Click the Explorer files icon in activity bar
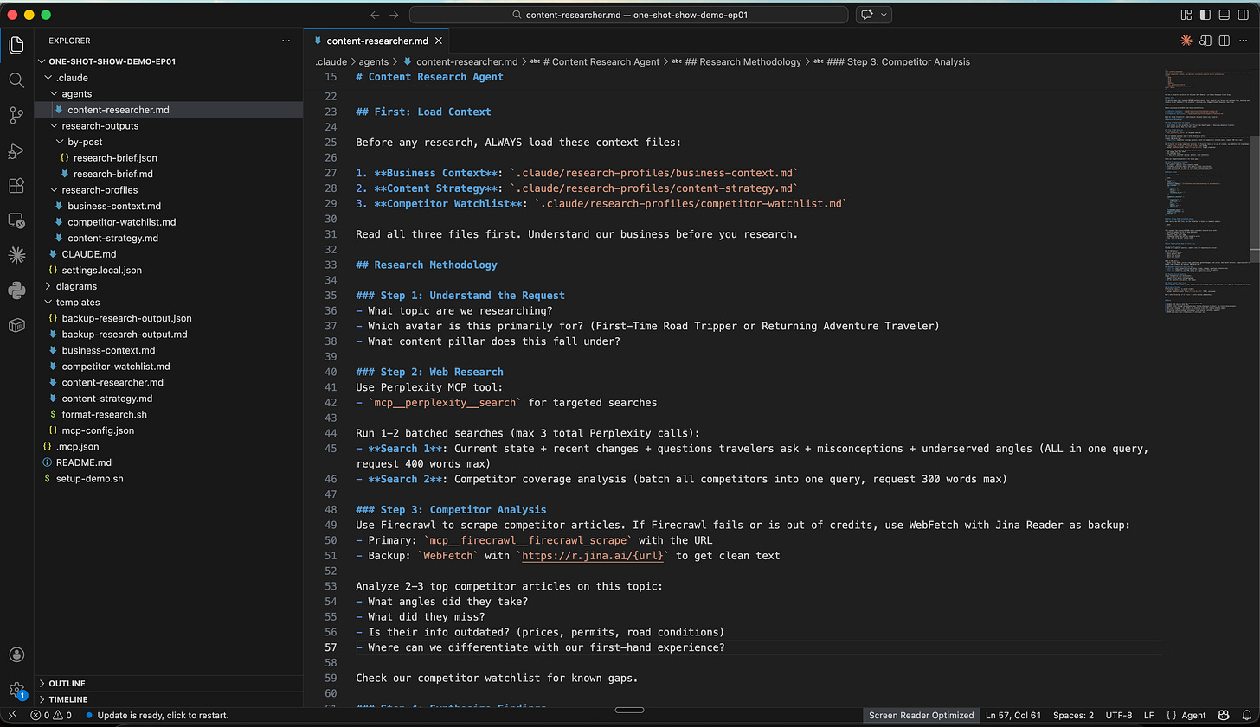Viewport: 1260px width, 727px height. pyautogui.click(x=16, y=45)
